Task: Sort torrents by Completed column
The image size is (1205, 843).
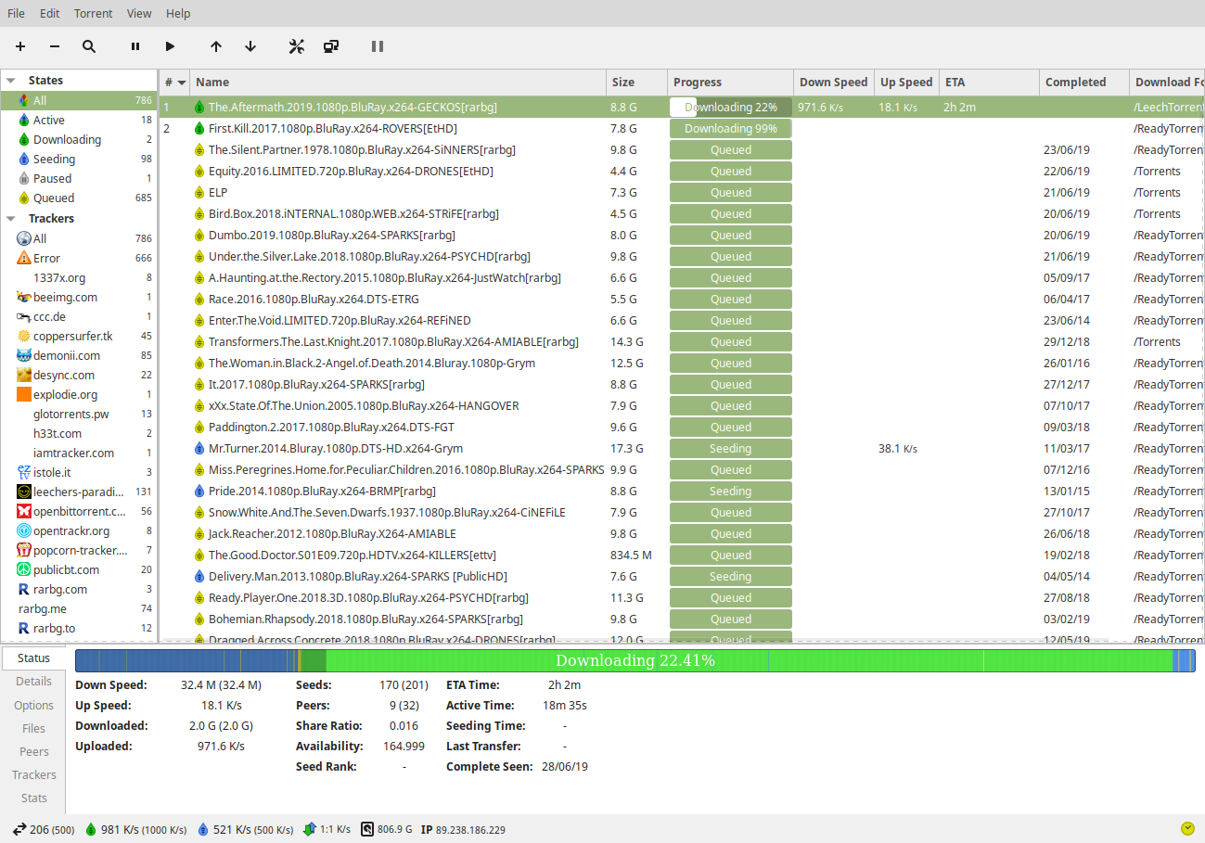Action: pos(1083,83)
